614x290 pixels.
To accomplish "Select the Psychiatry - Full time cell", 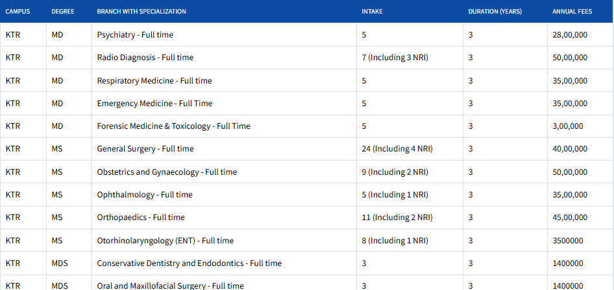I will tap(135, 35).
